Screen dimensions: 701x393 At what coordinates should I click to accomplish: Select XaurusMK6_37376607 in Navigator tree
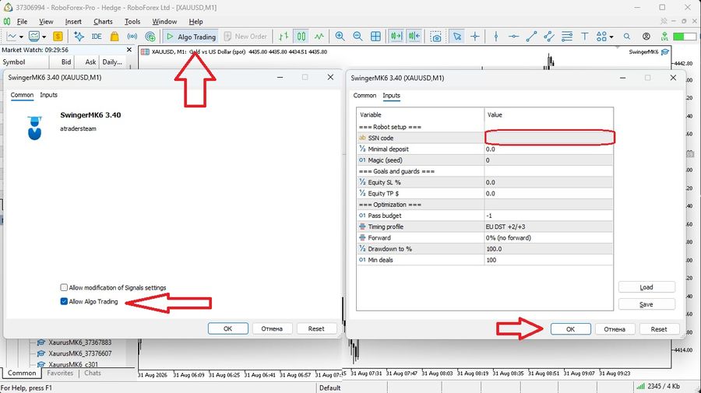click(79, 353)
